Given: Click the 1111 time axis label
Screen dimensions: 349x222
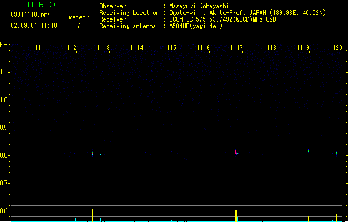Looking at the screenshot, I should 38,48.
